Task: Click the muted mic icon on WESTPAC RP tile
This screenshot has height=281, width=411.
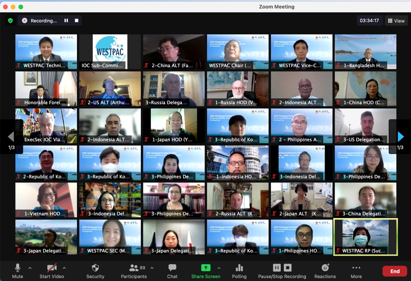Action: tap(338, 251)
